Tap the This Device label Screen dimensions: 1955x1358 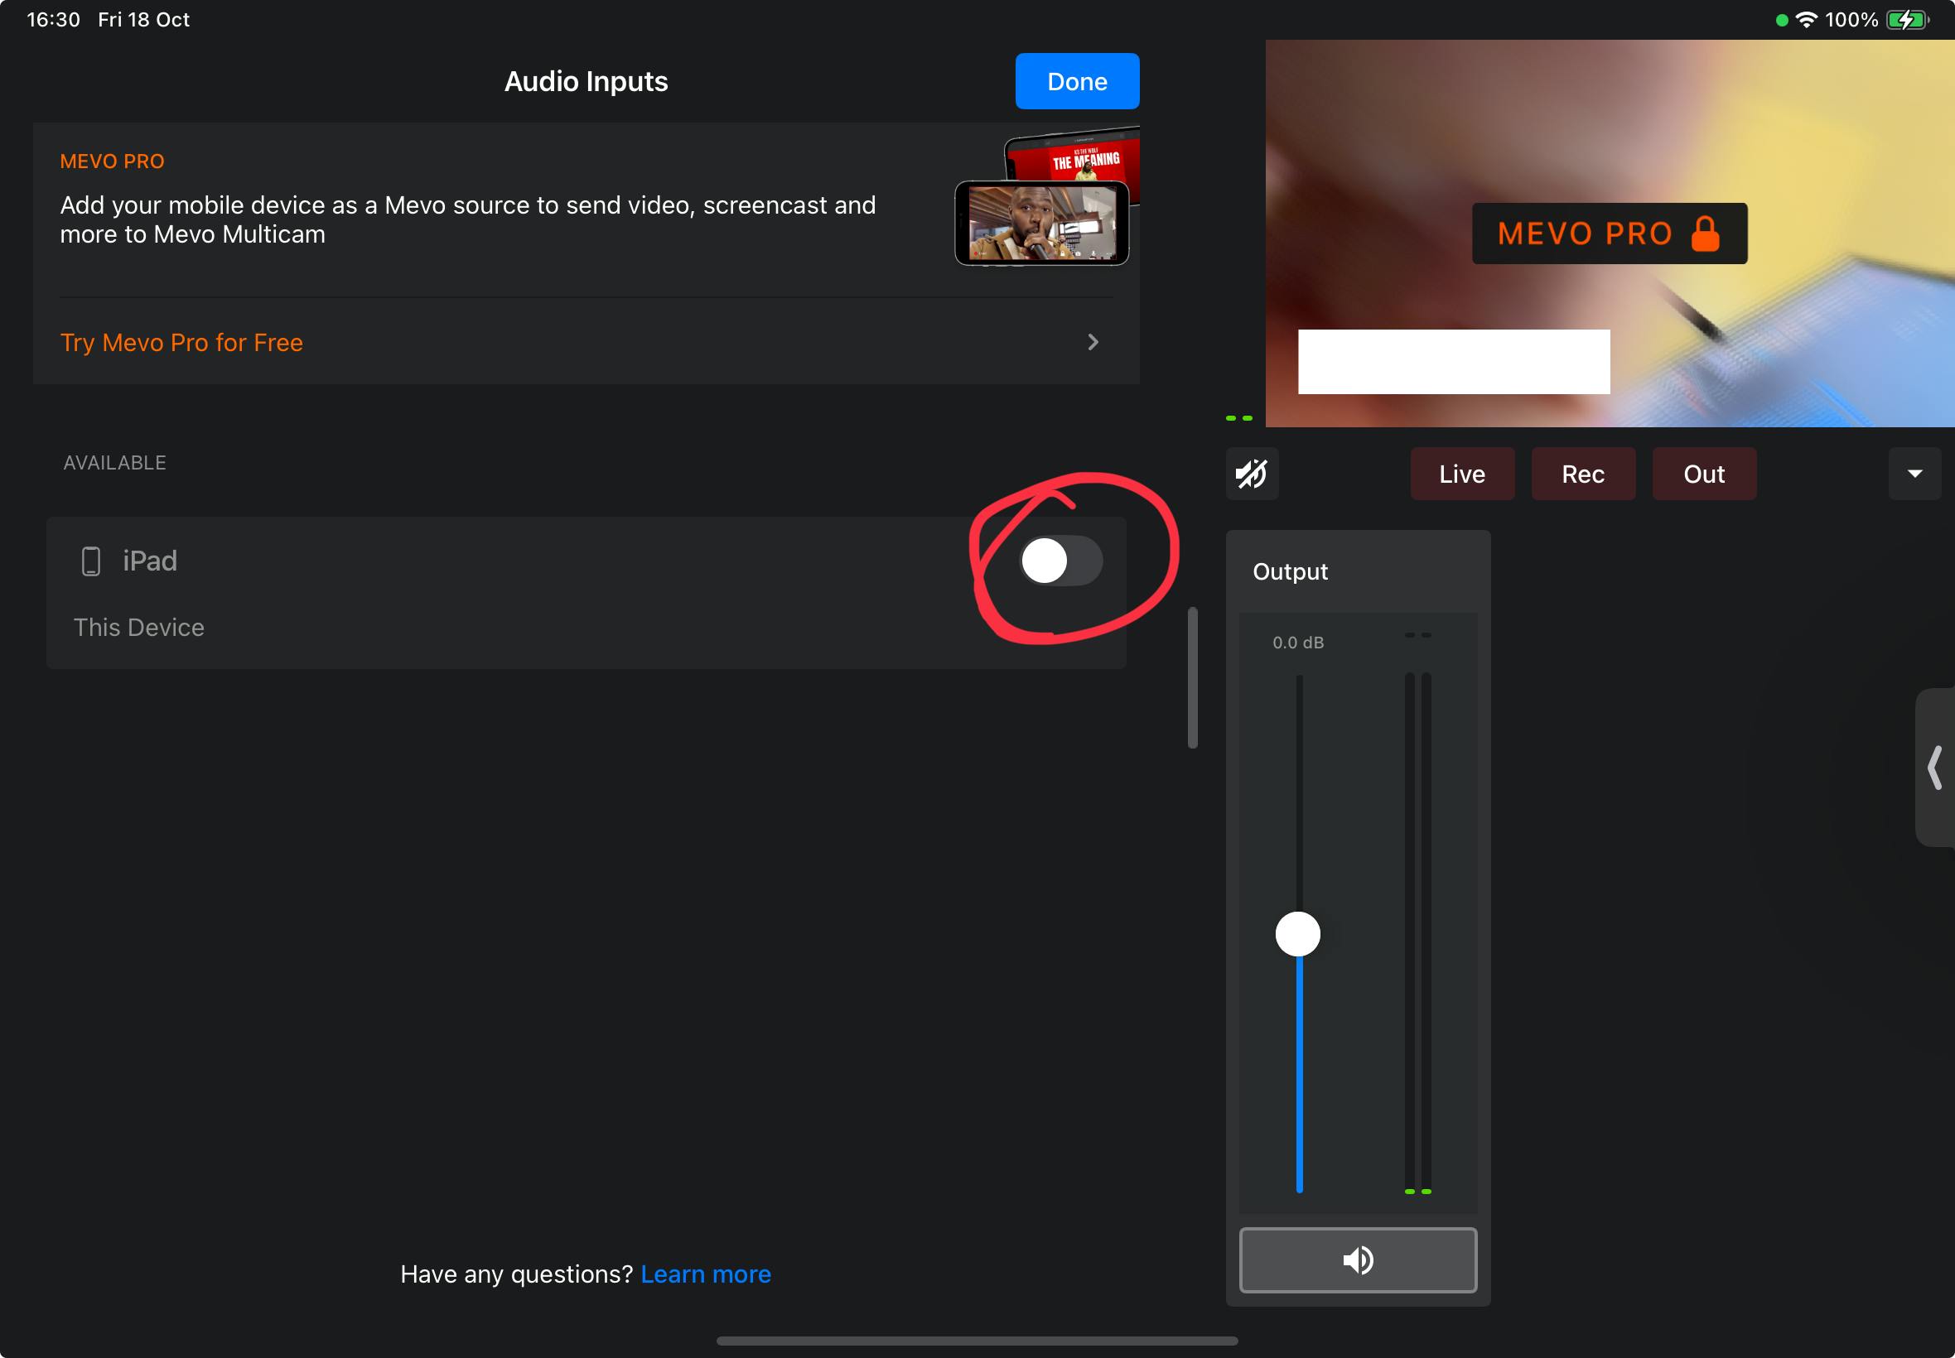point(138,628)
